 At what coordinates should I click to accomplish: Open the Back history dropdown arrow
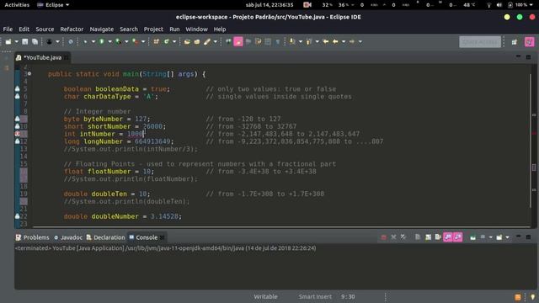point(344,41)
